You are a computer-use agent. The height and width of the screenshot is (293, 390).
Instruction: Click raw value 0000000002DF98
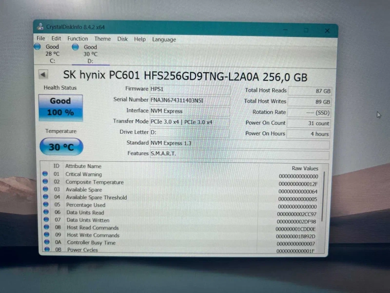[296, 222]
